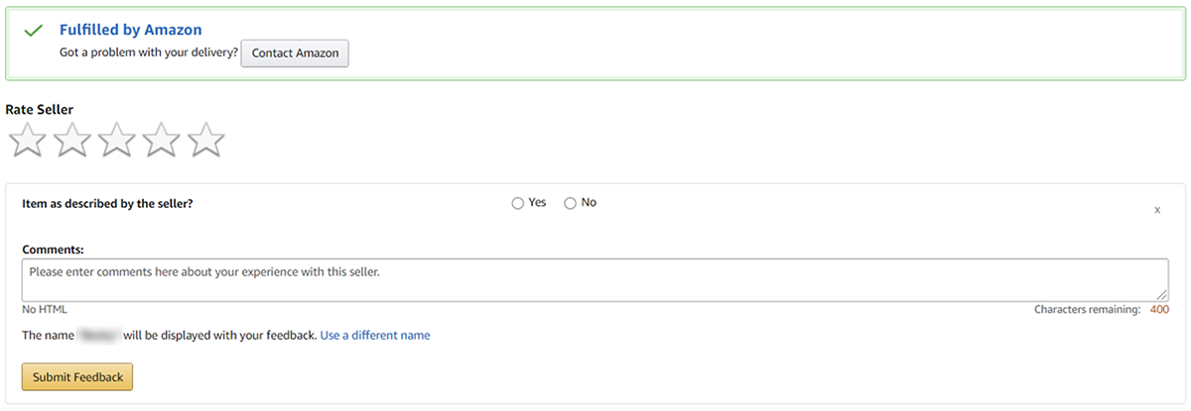Image resolution: width=1191 pixels, height=411 pixels.
Task: Open the Use a different name link
Action: pos(375,336)
